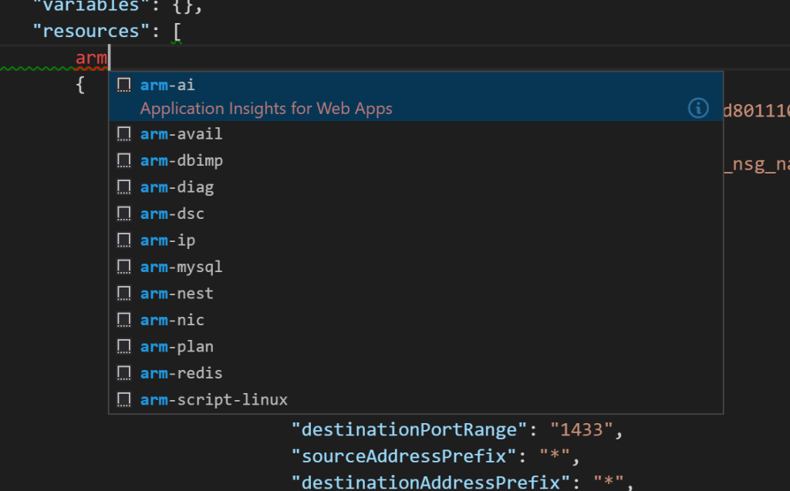The image size is (790, 491).
Task: Toggle the checkbox beside arm-ip
Action: click(123, 240)
